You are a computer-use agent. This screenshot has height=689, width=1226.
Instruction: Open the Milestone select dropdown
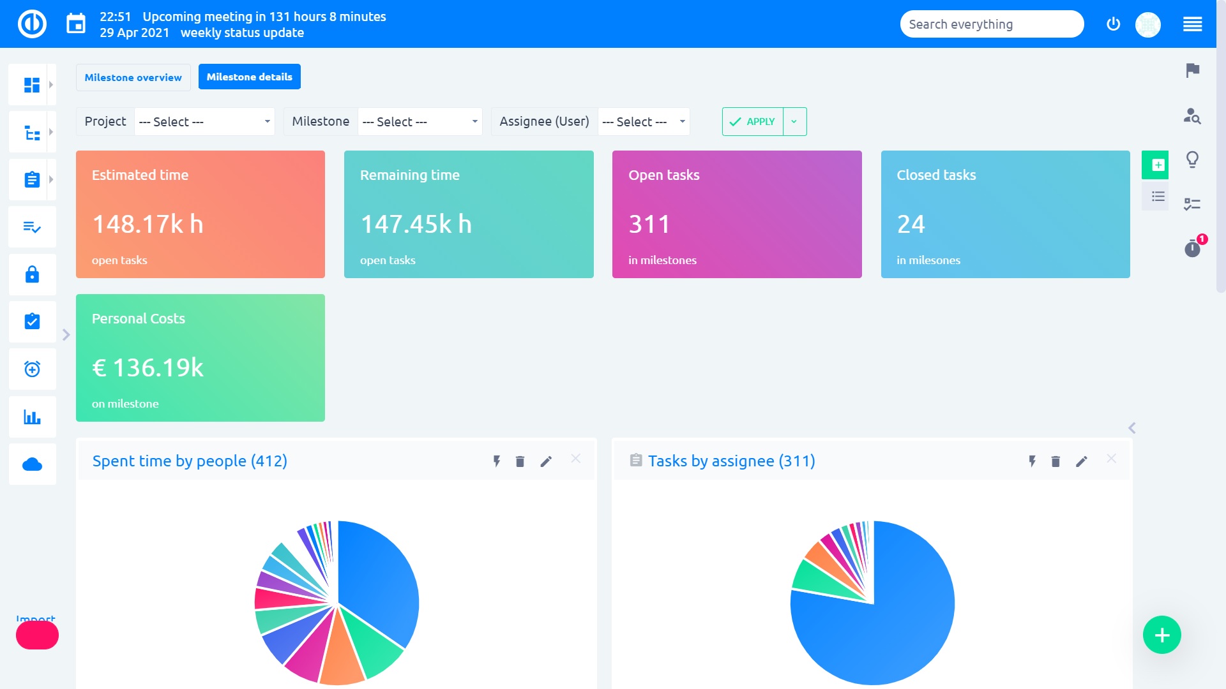point(420,121)
